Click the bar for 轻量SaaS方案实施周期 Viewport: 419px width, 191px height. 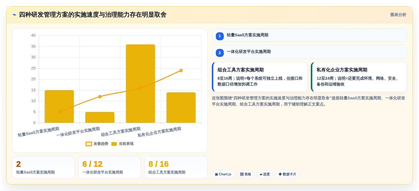pyautogui.click(x=59, y=106)
